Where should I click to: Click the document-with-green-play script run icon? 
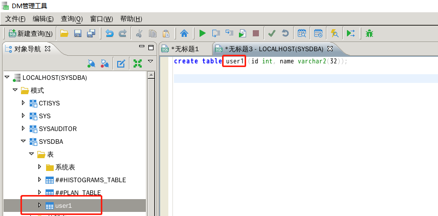(243, 34)
